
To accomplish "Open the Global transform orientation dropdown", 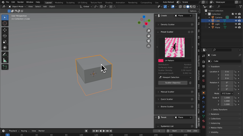I will 86,7.
